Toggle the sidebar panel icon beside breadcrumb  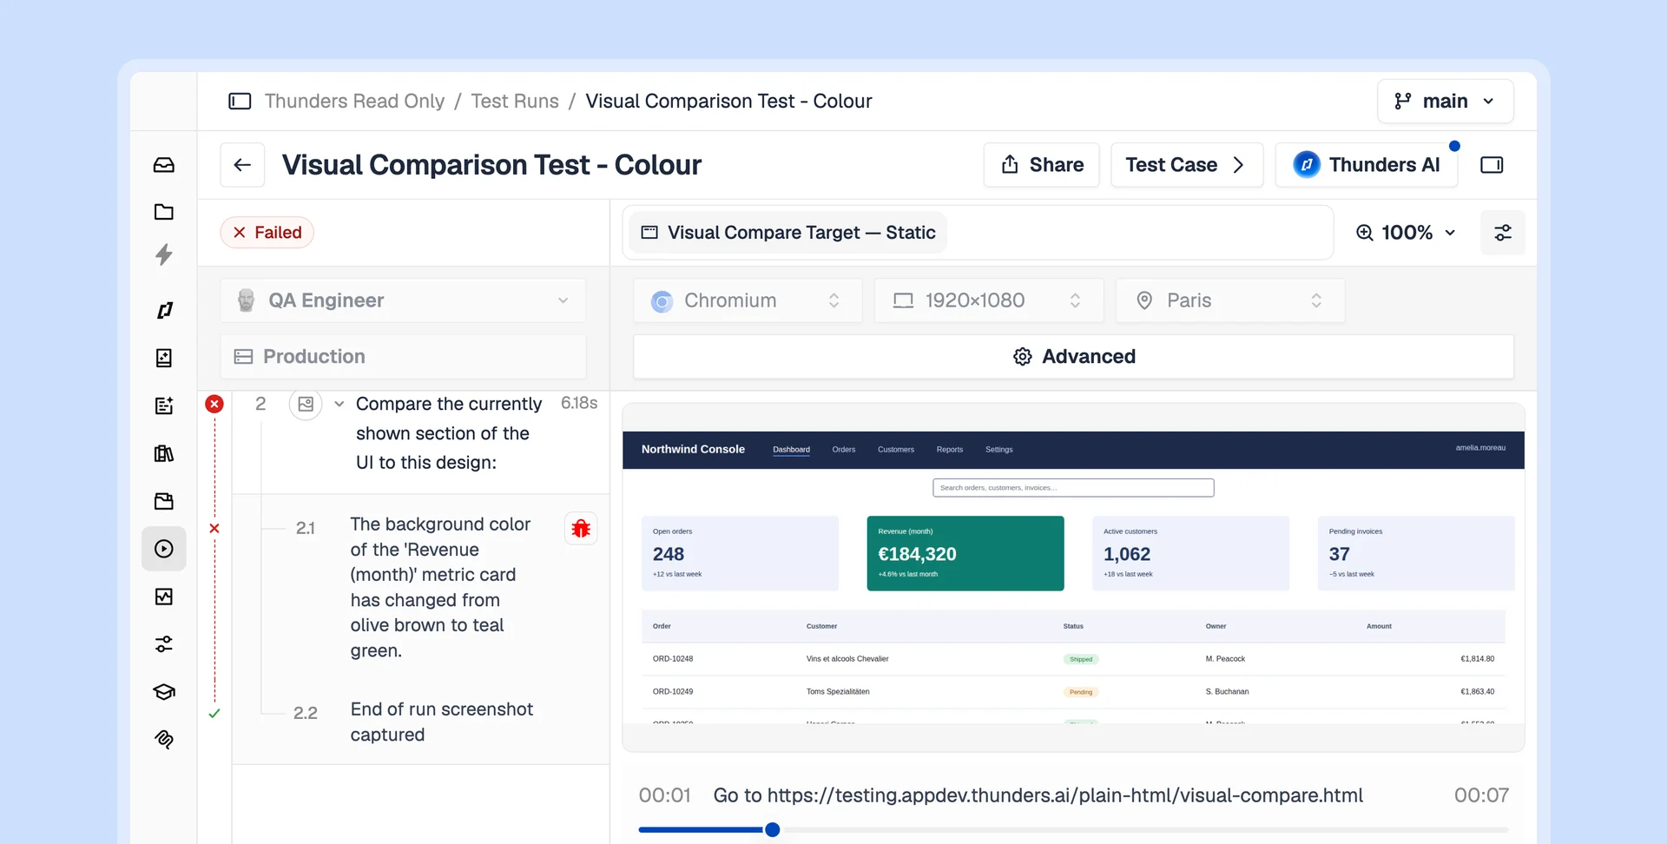tap(240, 102)
